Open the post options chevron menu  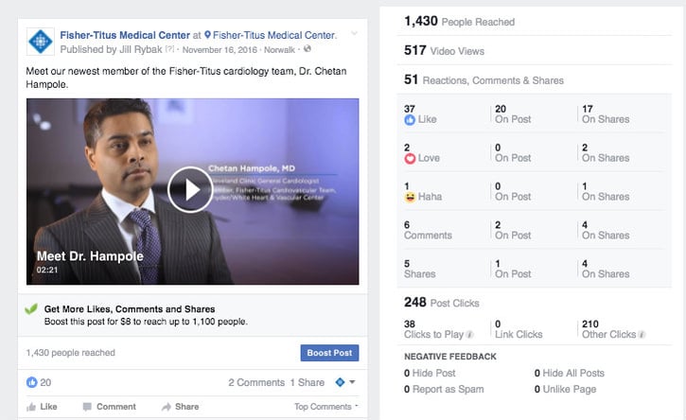click(x=354, y=34)
